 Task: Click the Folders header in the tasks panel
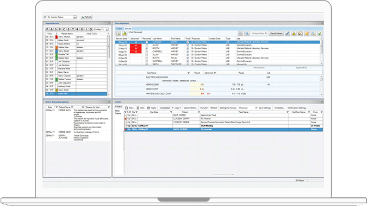[x=119, y=107]
